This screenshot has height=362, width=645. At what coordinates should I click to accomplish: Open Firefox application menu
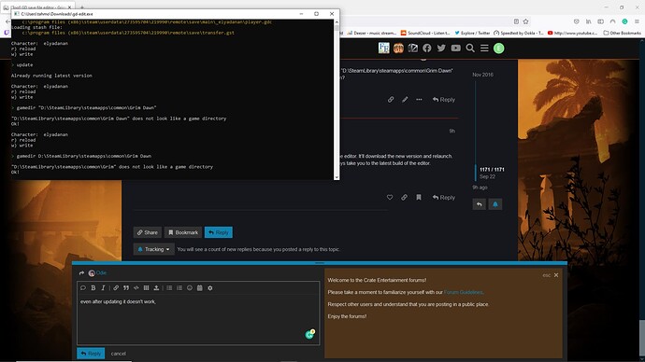tap(637, 21)
